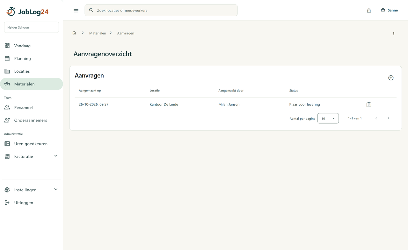Click the Status column header

tap(294, 91)
